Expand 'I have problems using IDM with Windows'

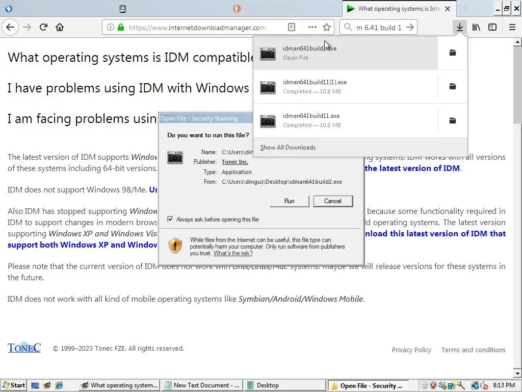pyautogui.click(x=128, y=88)
